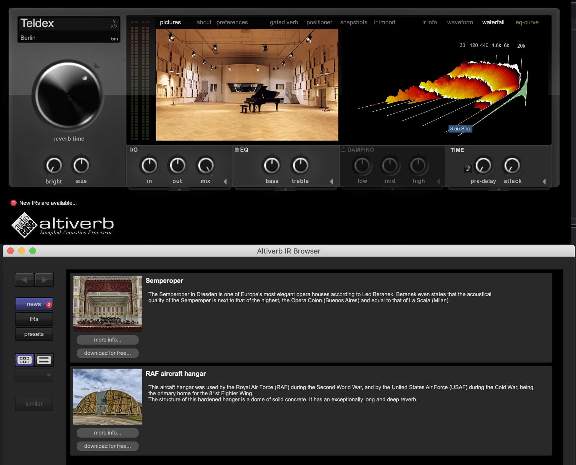Click the reverb time large knob
Viewport: 576px width, 465px height.
point(68,95)
